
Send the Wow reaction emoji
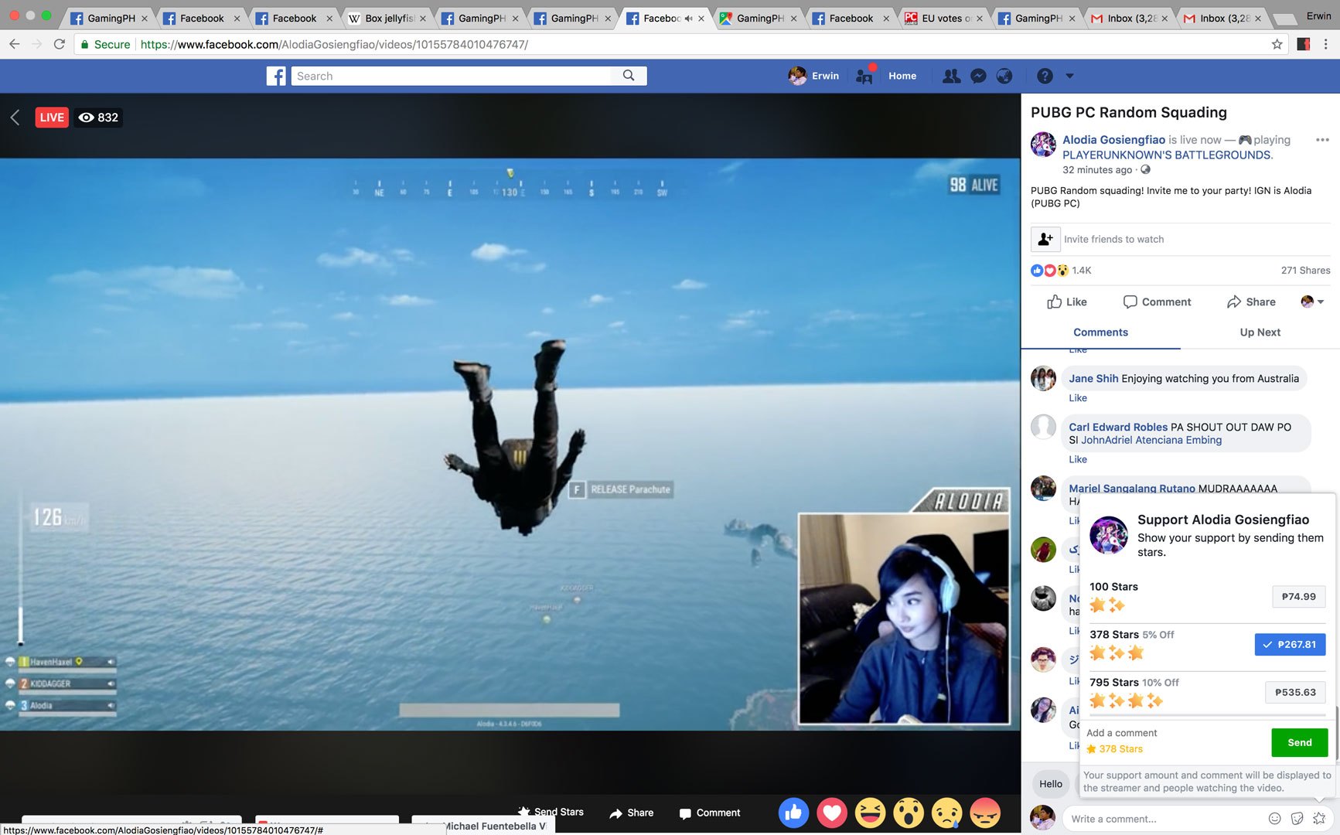(909, 813)
